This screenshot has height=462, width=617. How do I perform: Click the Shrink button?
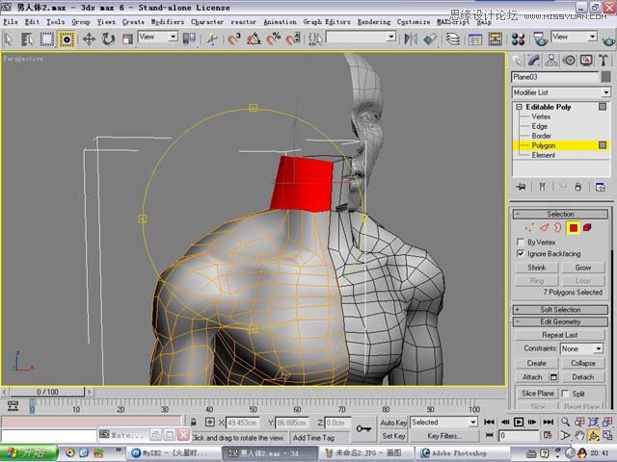pyautogui.click(x=537, y=268)
